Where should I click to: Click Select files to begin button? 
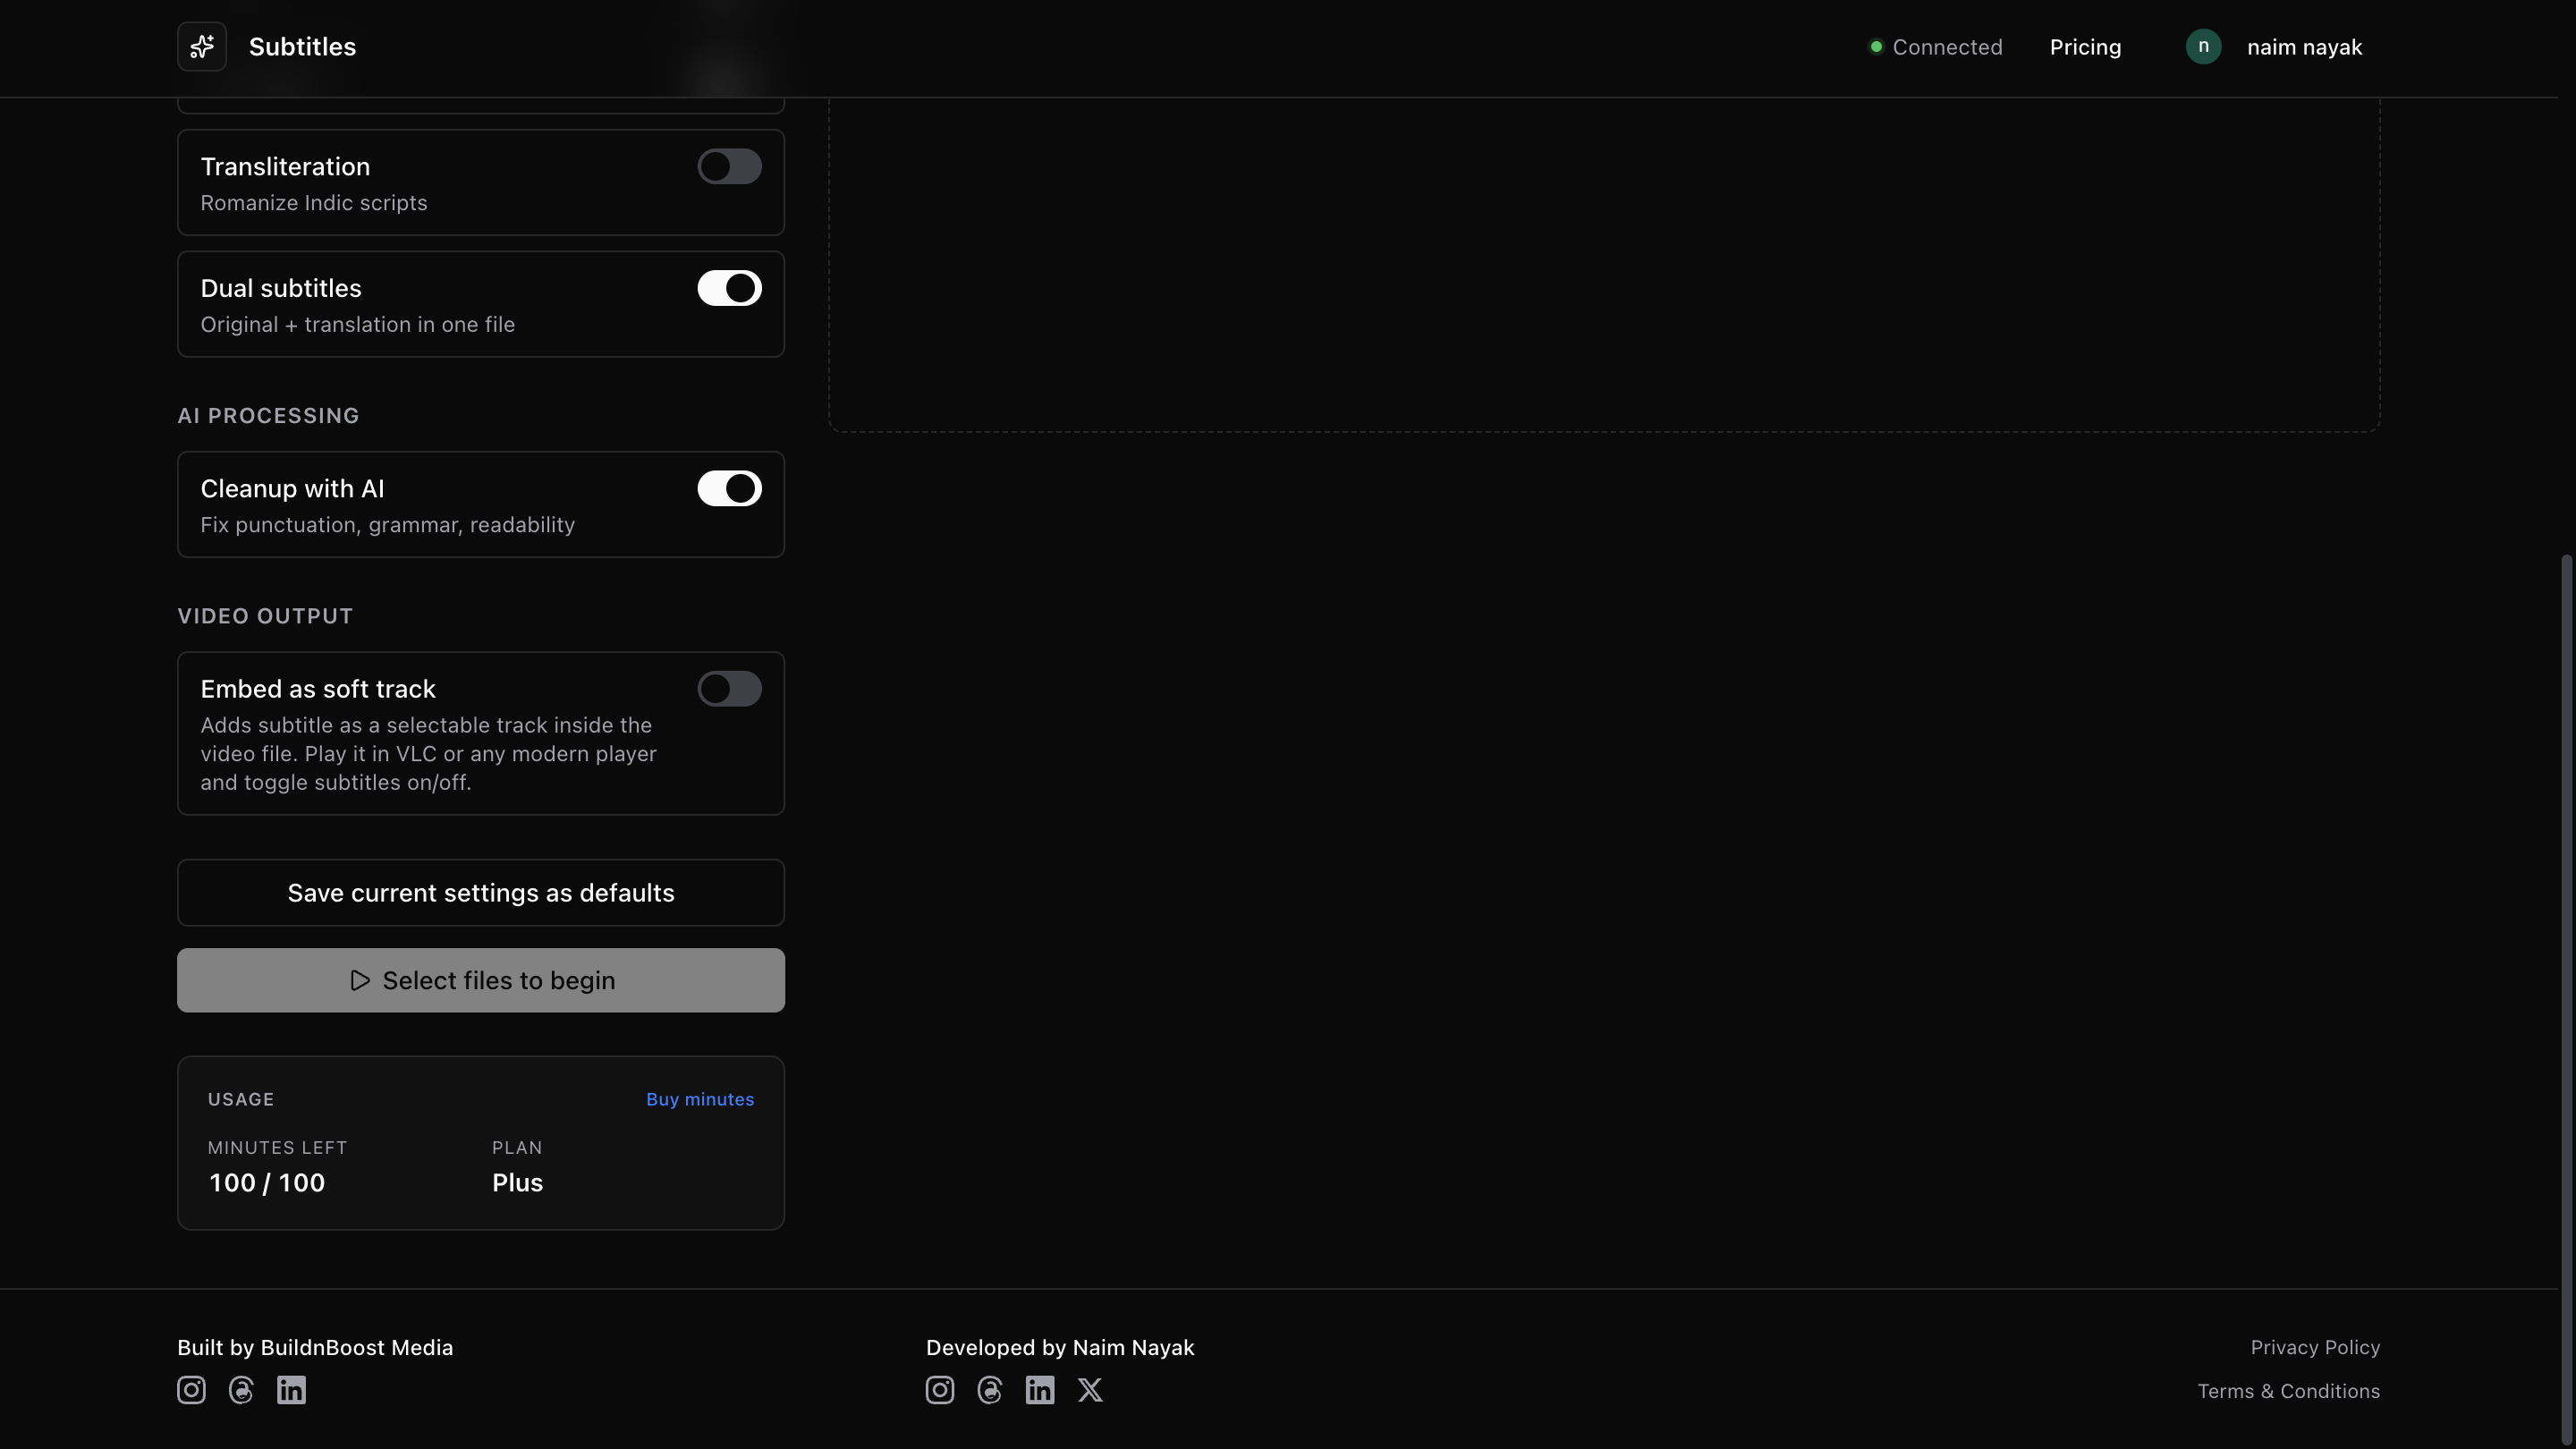point(481,980)
